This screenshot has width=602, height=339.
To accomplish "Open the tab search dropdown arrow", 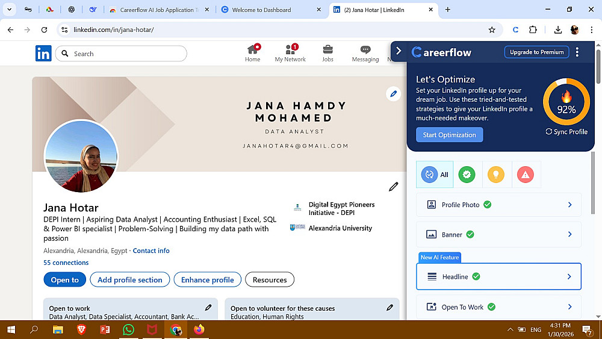I will pos(9,10).
